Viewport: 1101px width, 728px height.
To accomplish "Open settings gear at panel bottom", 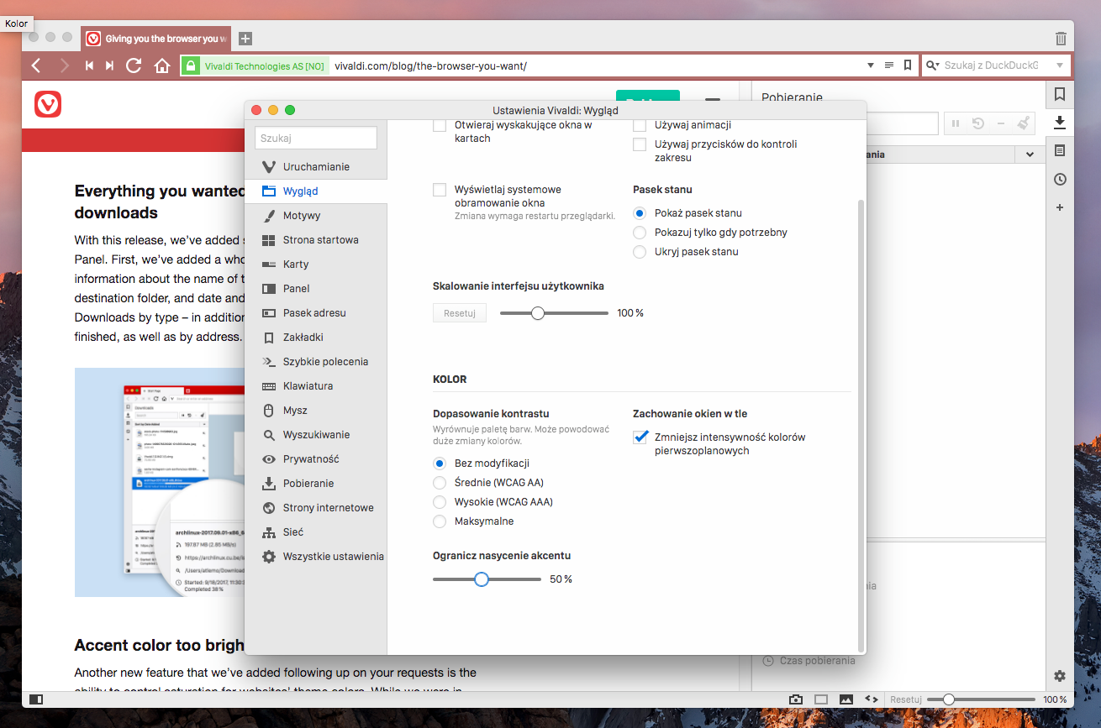I will tap(1060, 676).
